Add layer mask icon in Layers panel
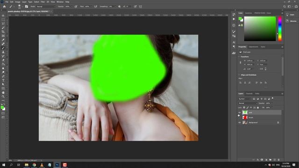Viewport: 299px width, 168px height. 262,160
